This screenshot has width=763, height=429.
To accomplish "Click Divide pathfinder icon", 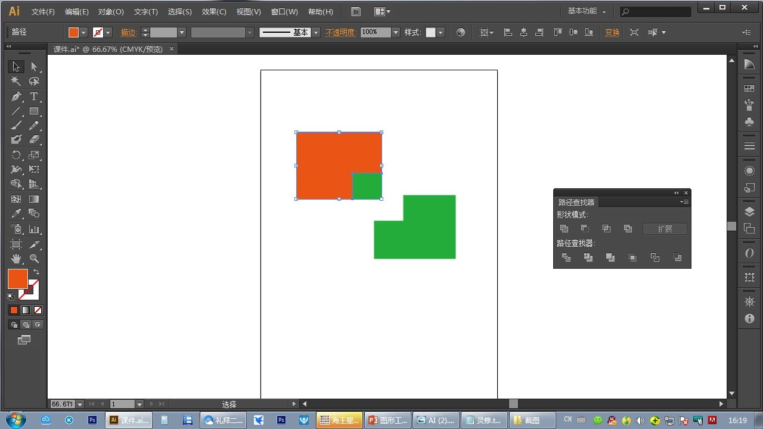I will [566, 257].
